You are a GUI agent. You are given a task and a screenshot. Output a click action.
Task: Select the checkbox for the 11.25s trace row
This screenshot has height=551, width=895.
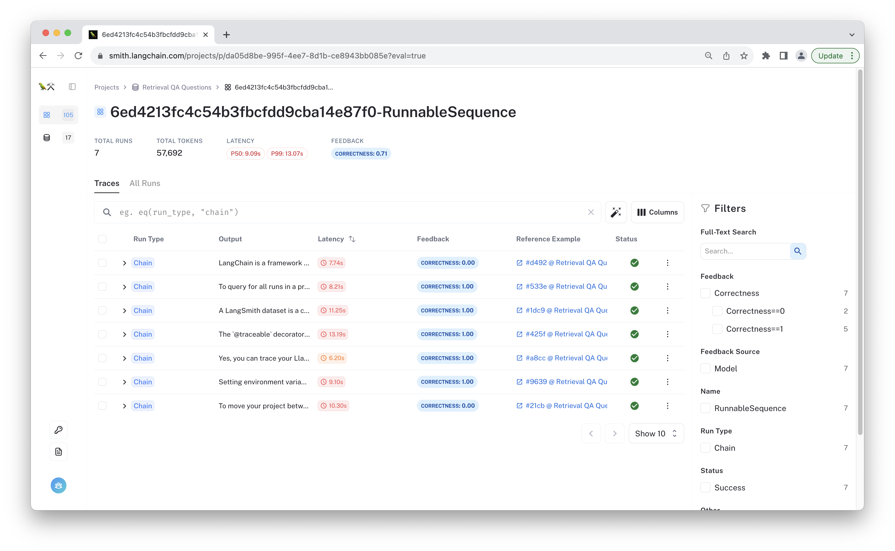pos(103,310)
